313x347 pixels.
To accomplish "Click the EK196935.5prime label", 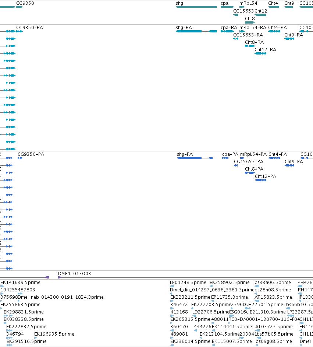I will click(54, 334).
